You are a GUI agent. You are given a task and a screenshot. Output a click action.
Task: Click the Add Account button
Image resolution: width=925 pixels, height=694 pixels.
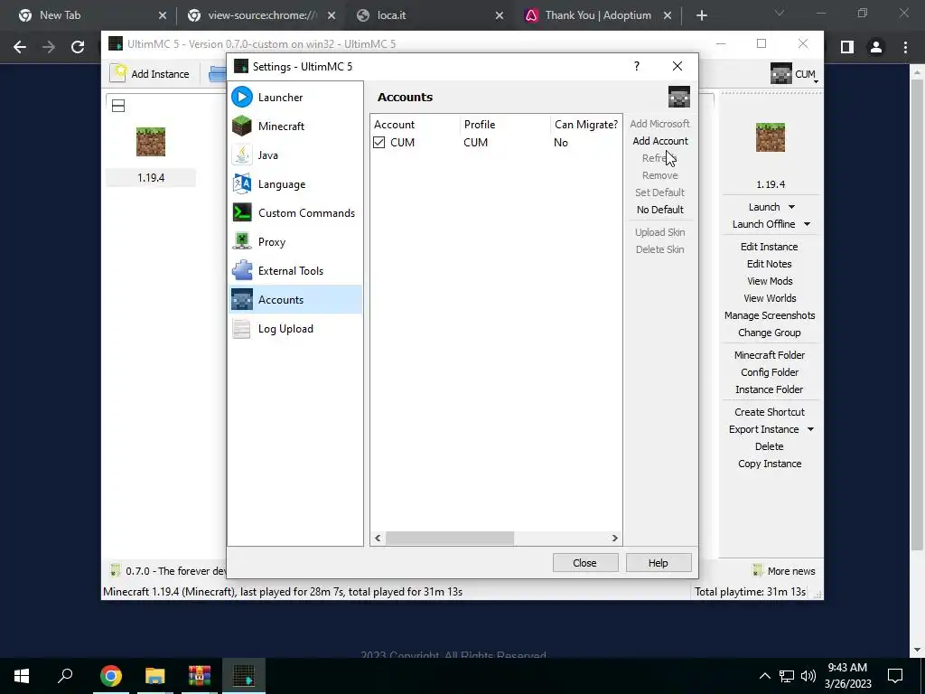[x=660, y=141]
